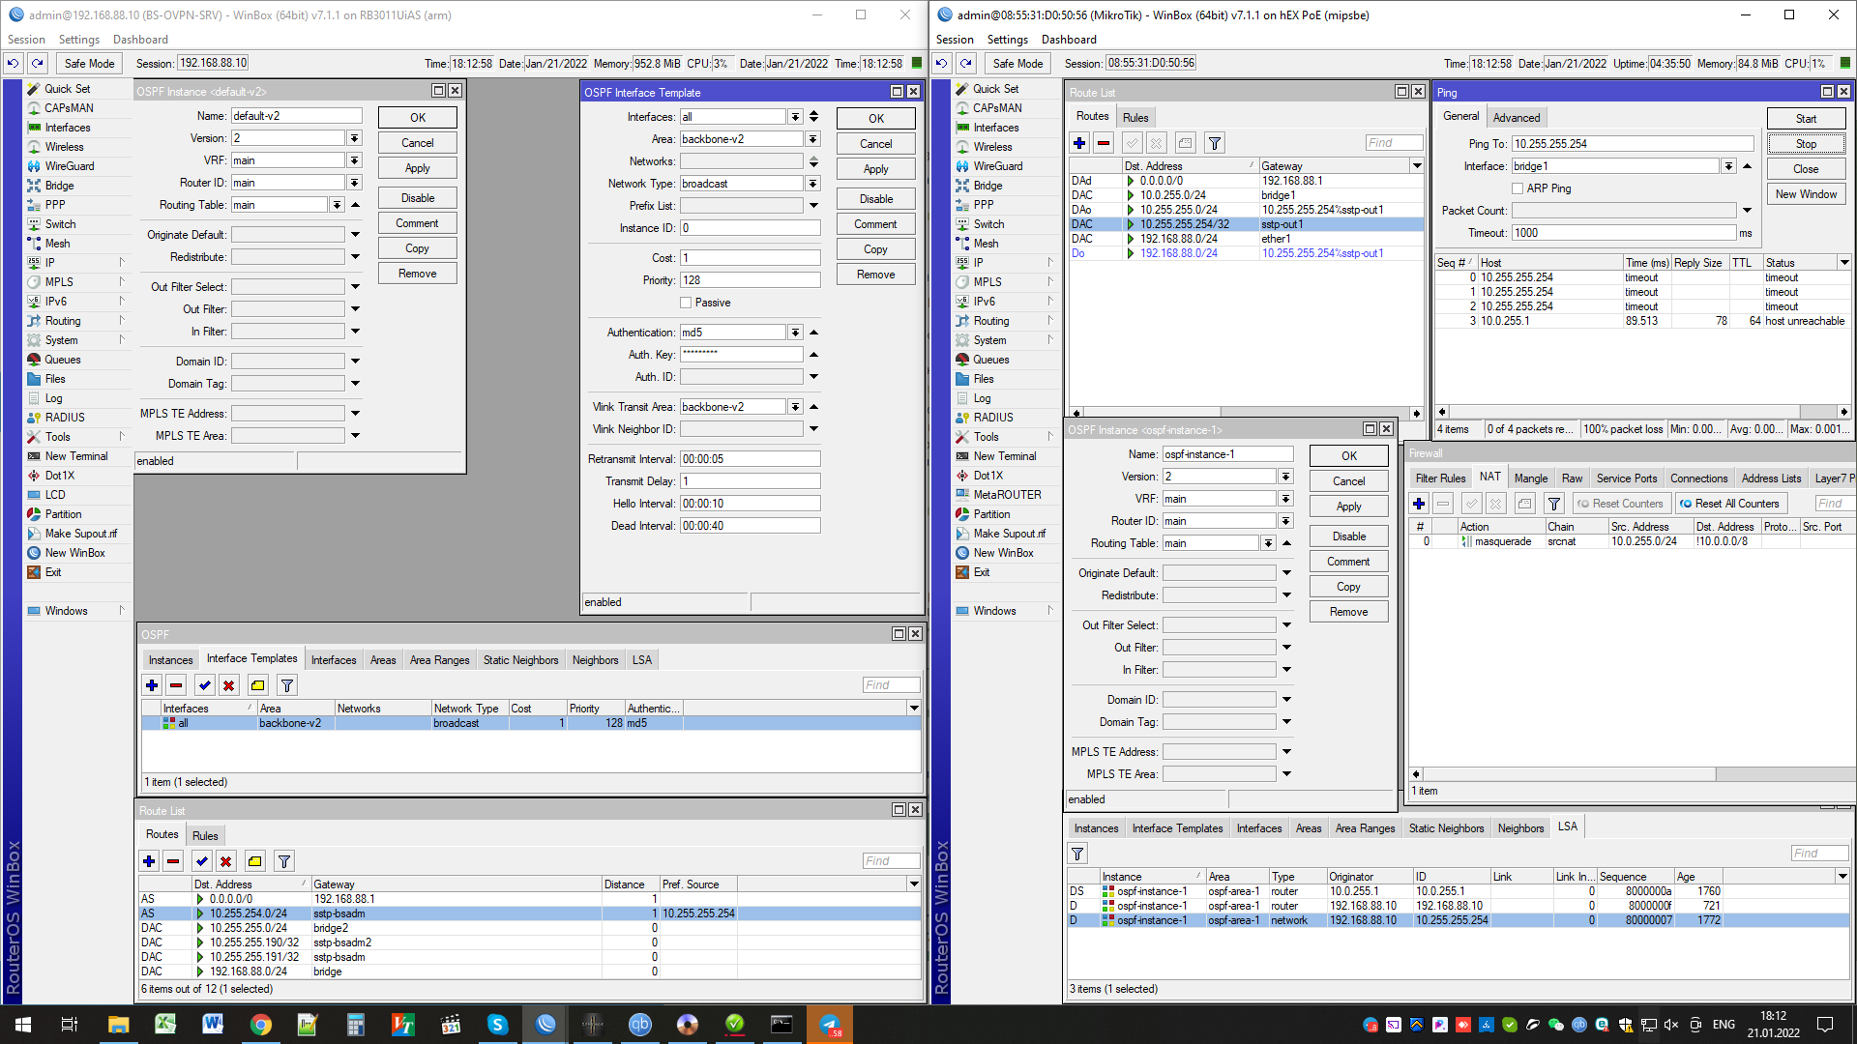1857x1044 pixels.
Task: Open filter in right Route List toolbar
Action: point(1215,143)
